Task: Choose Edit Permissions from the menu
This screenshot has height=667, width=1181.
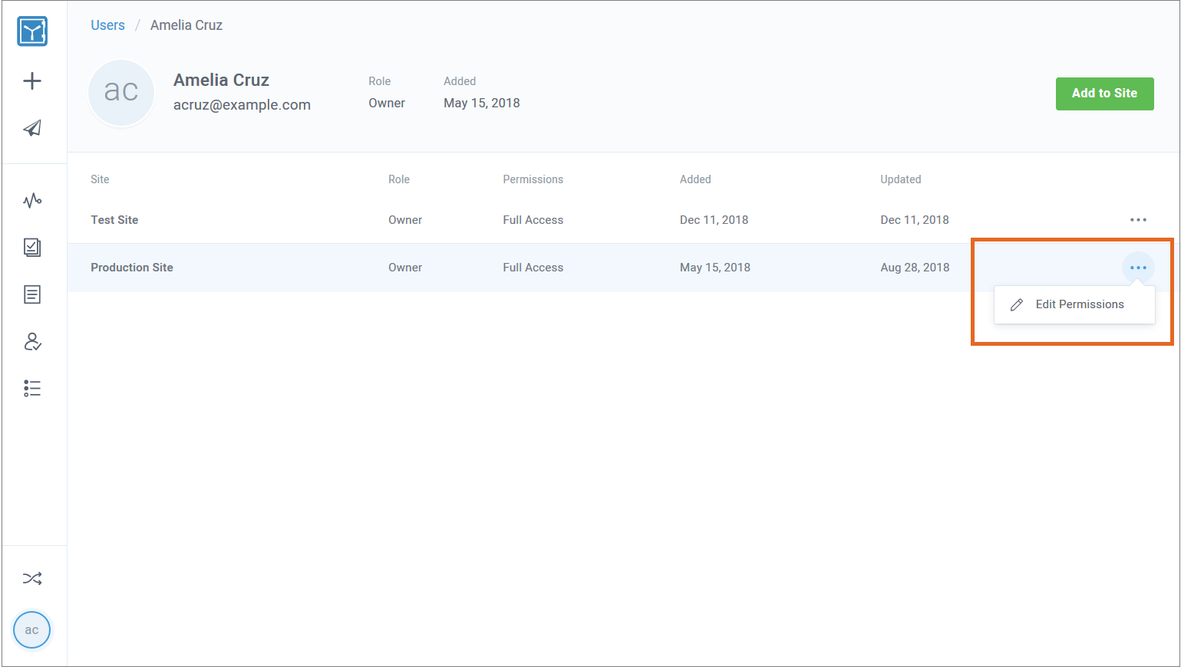Action: click(1074, 304)
